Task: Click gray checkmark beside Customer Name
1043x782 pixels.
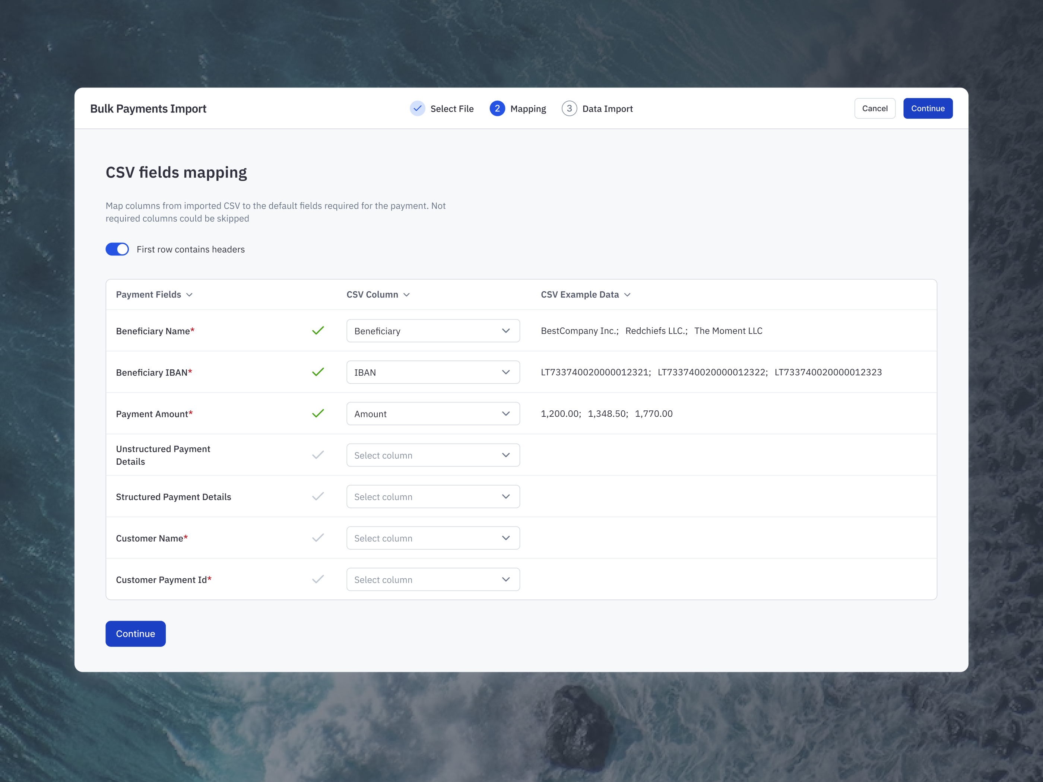Action: point(318,538)
